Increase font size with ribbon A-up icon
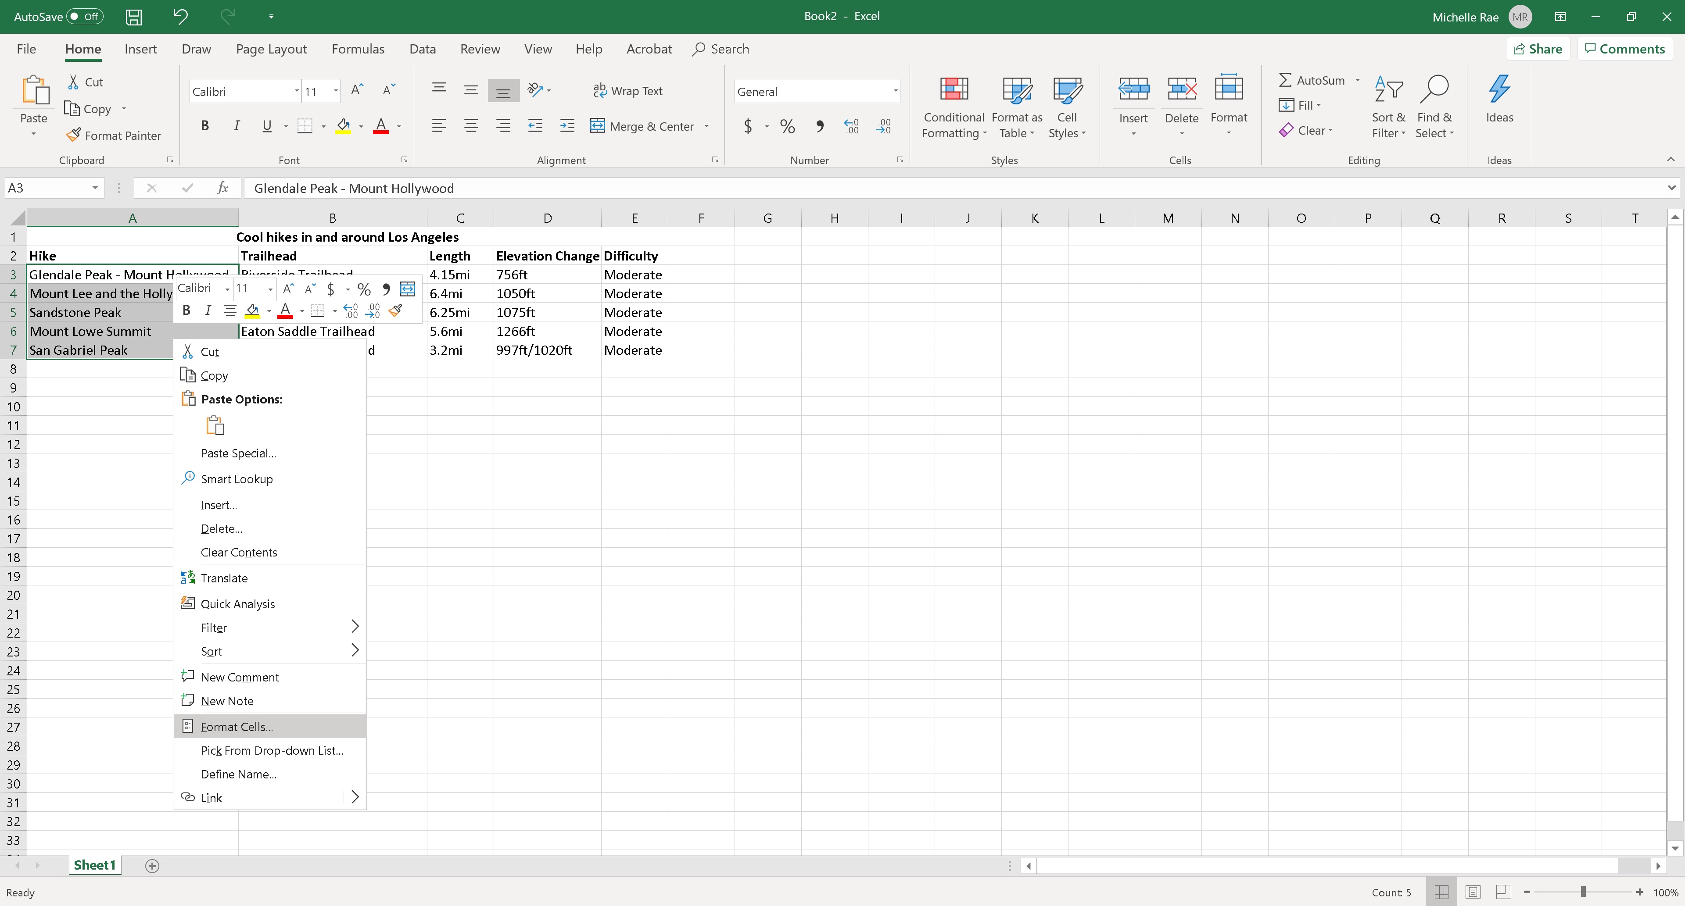Screen dimensions: 1685x906 pyautogui.click(x=357, y=90)
